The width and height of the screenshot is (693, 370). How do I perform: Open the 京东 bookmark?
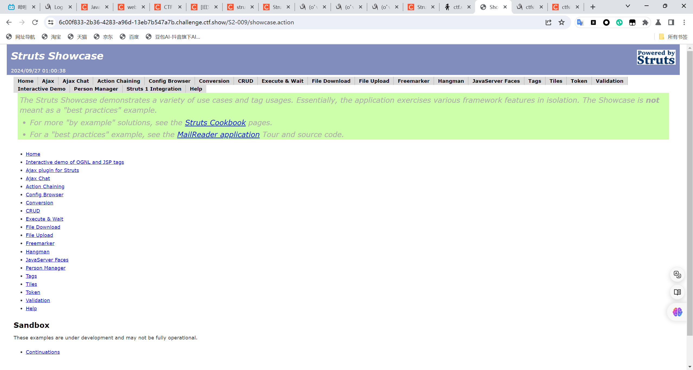(103, 37)
